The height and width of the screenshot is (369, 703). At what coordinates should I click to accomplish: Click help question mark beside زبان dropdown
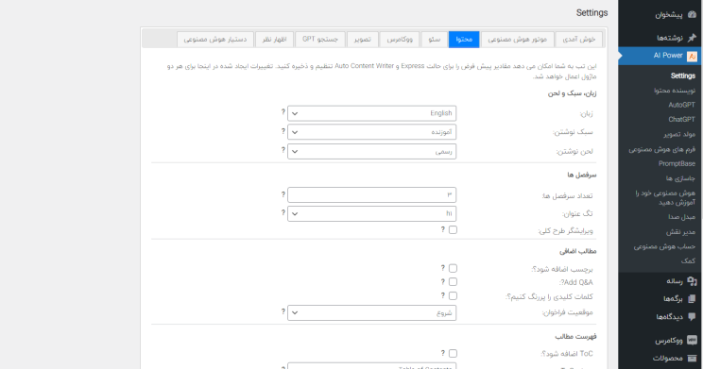(283, 112)
